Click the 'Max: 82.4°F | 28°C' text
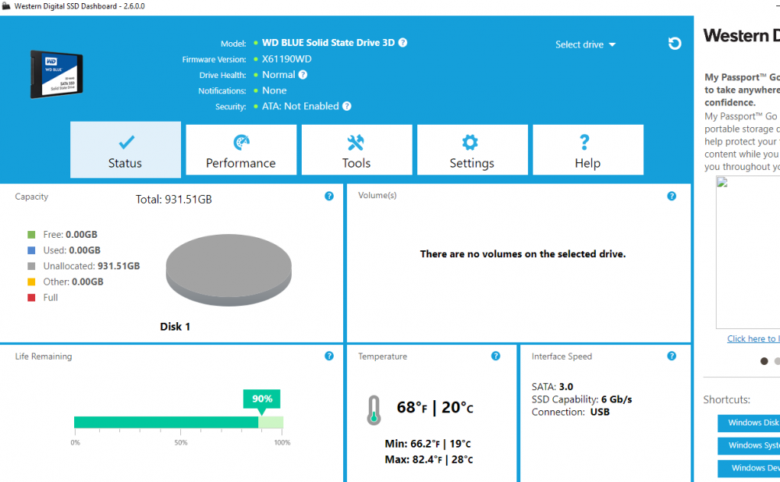Screen dimensions: 780x482 click(x=429, y=459)
